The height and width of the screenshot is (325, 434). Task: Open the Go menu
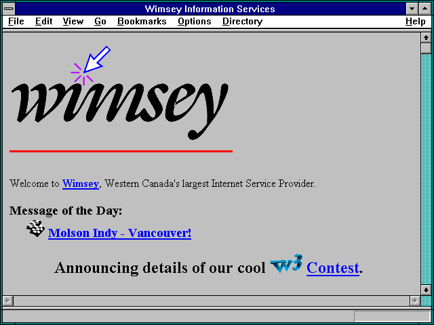tap(100, 21)
